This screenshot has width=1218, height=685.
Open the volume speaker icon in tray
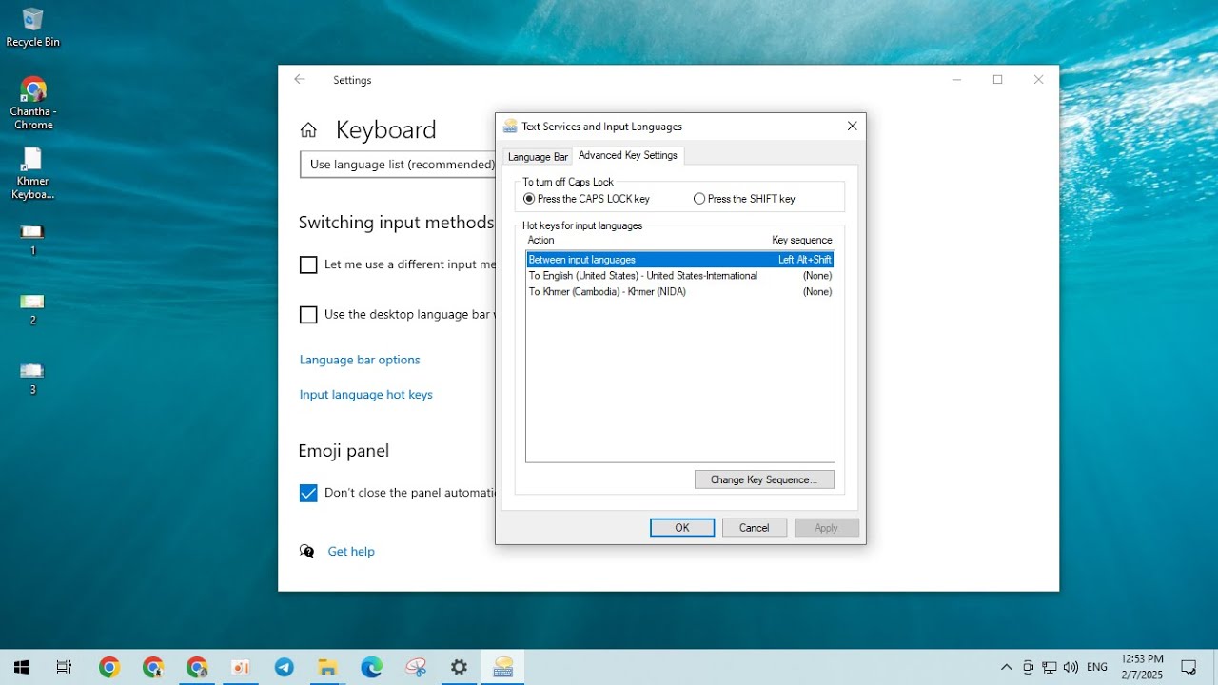[1071, 667]
